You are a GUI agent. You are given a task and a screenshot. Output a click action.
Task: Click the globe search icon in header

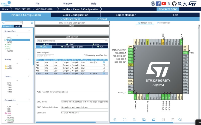pyautogui.click(x=180, y=3)
